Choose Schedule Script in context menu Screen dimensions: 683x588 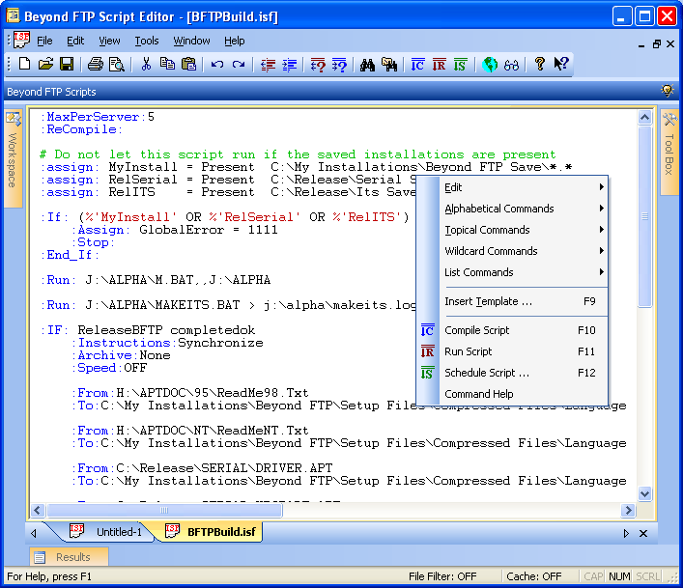tap(513, 373)
